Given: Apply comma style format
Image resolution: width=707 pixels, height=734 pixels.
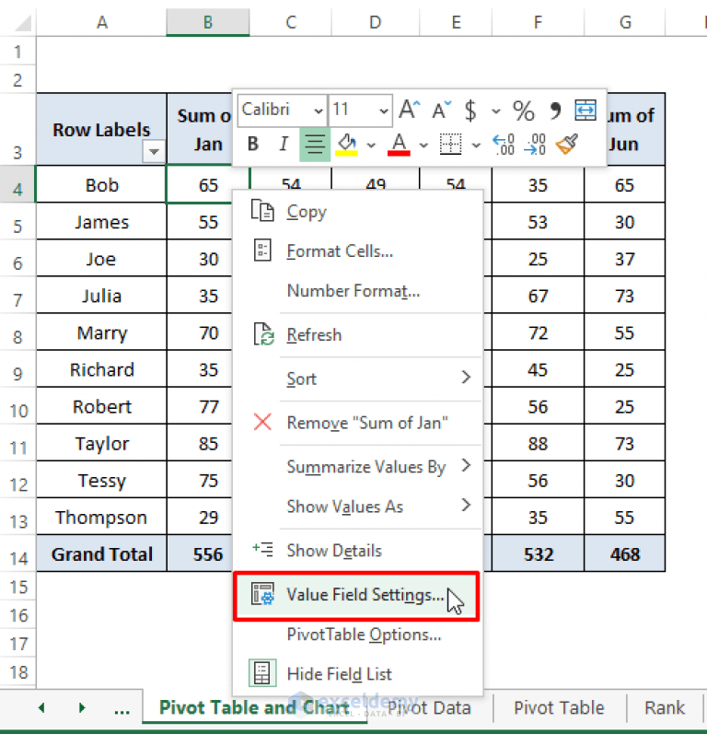Looking at the screenshot, I should [555, 111].
